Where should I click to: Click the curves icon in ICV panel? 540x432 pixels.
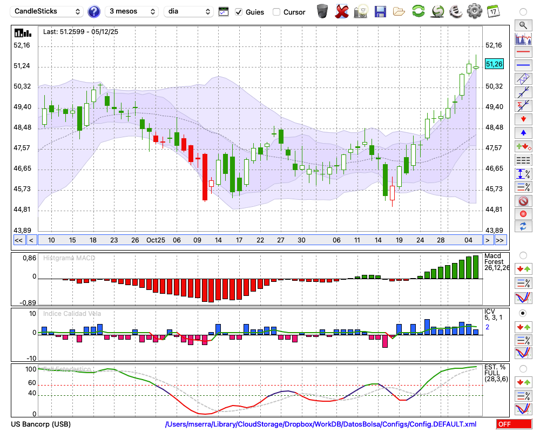pyautogui.click(x=523, y=353)
